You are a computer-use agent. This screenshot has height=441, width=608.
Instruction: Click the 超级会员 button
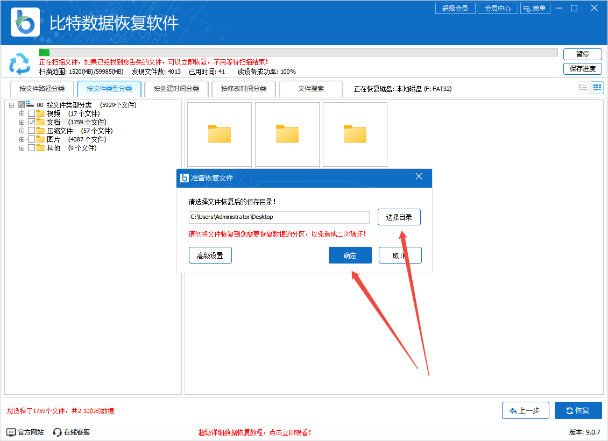point(455,8)
